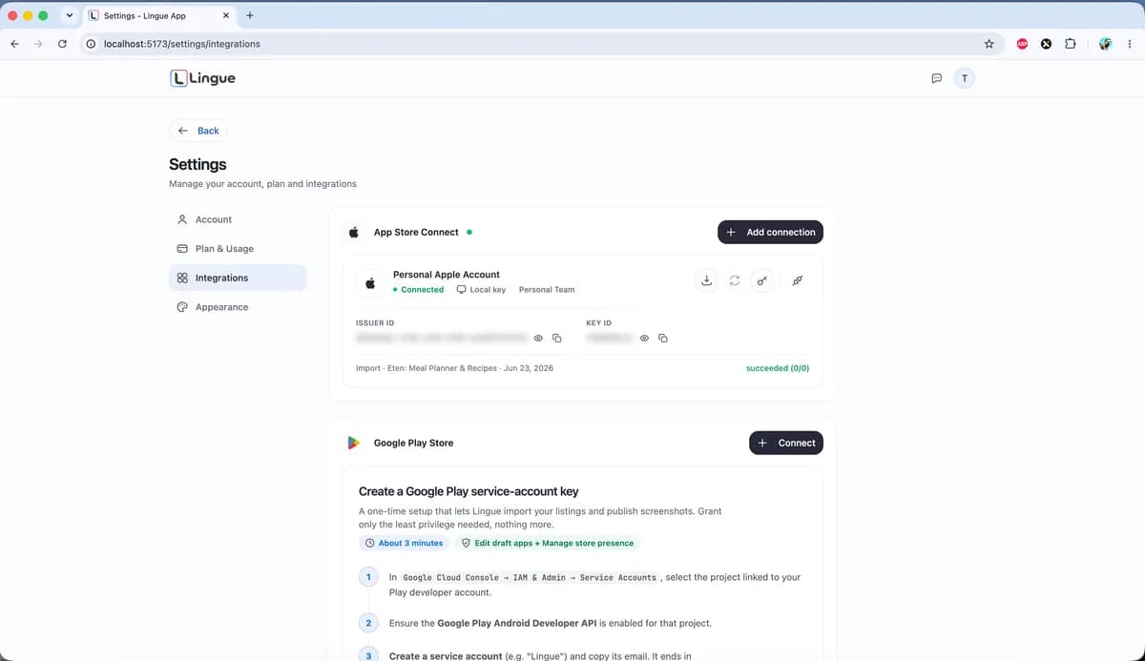Screen dimensions: 1145x661
Task: Click the Local key label
Action: click(x=482, y=289)
